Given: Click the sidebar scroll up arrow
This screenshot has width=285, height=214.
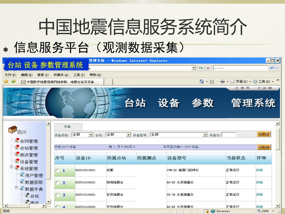Looking at the screenshot, I should click(x=48, y=123).
